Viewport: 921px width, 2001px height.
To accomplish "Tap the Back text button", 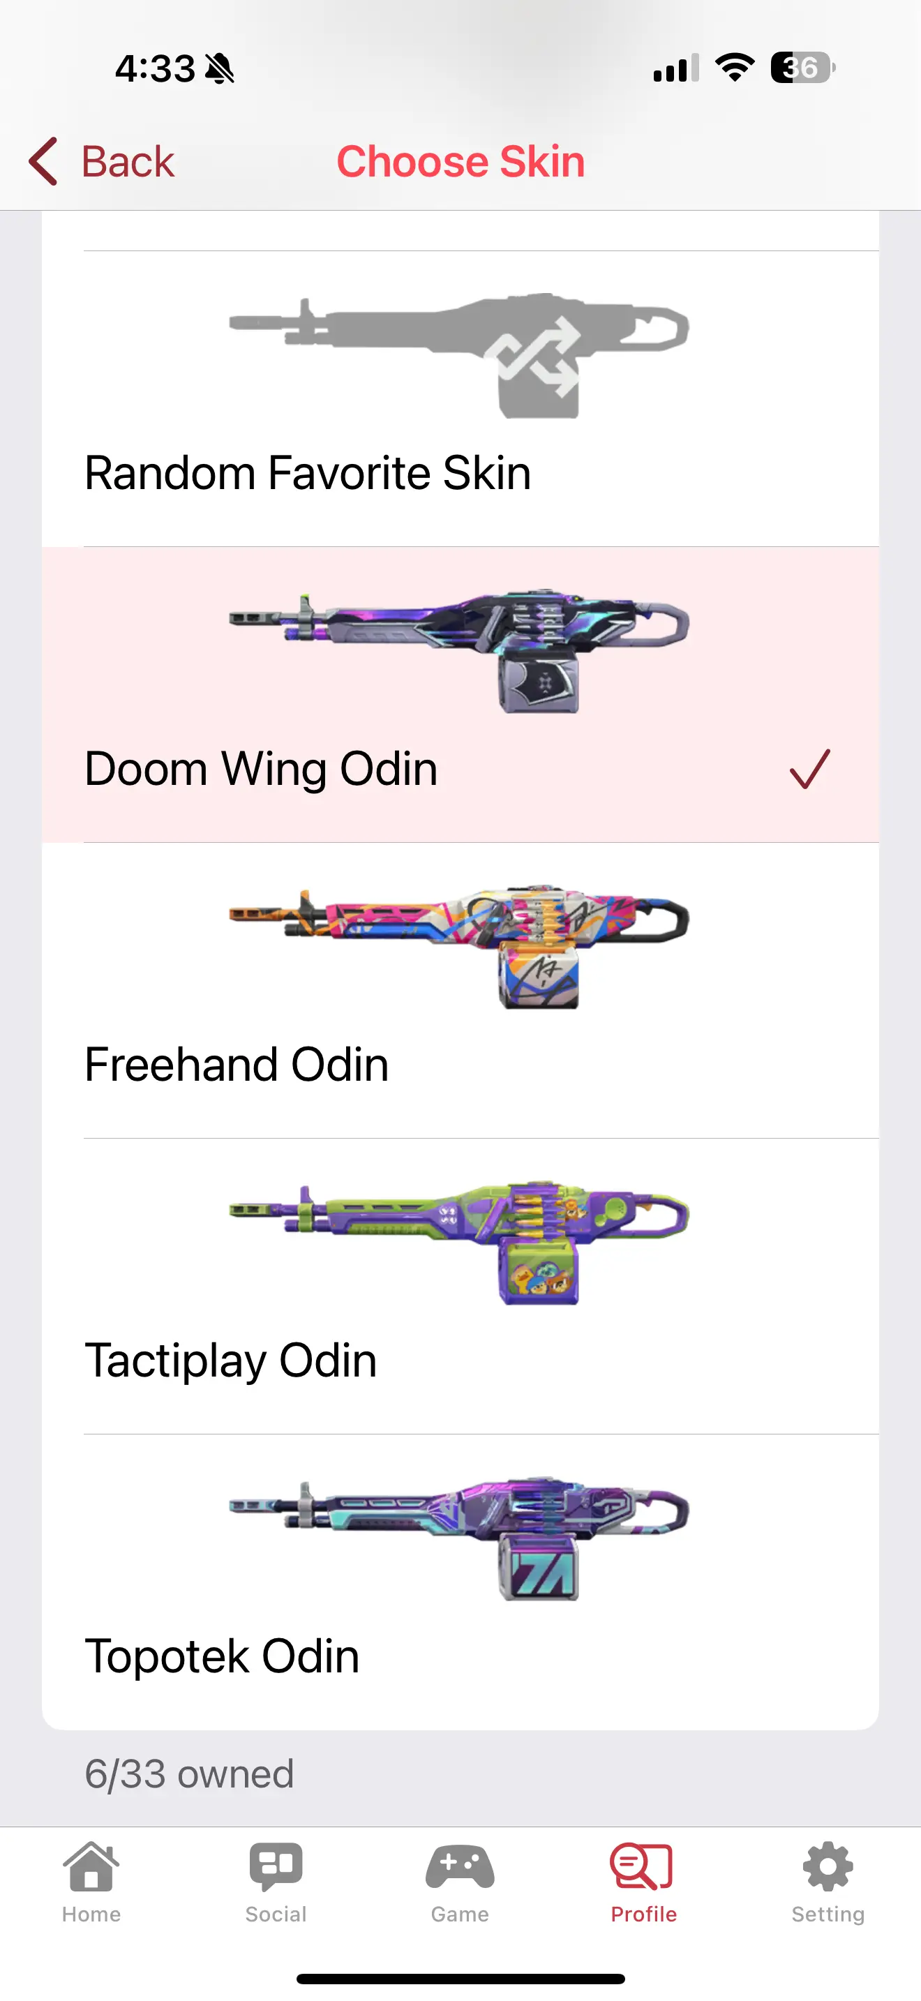I will click(x=128, y=162).
